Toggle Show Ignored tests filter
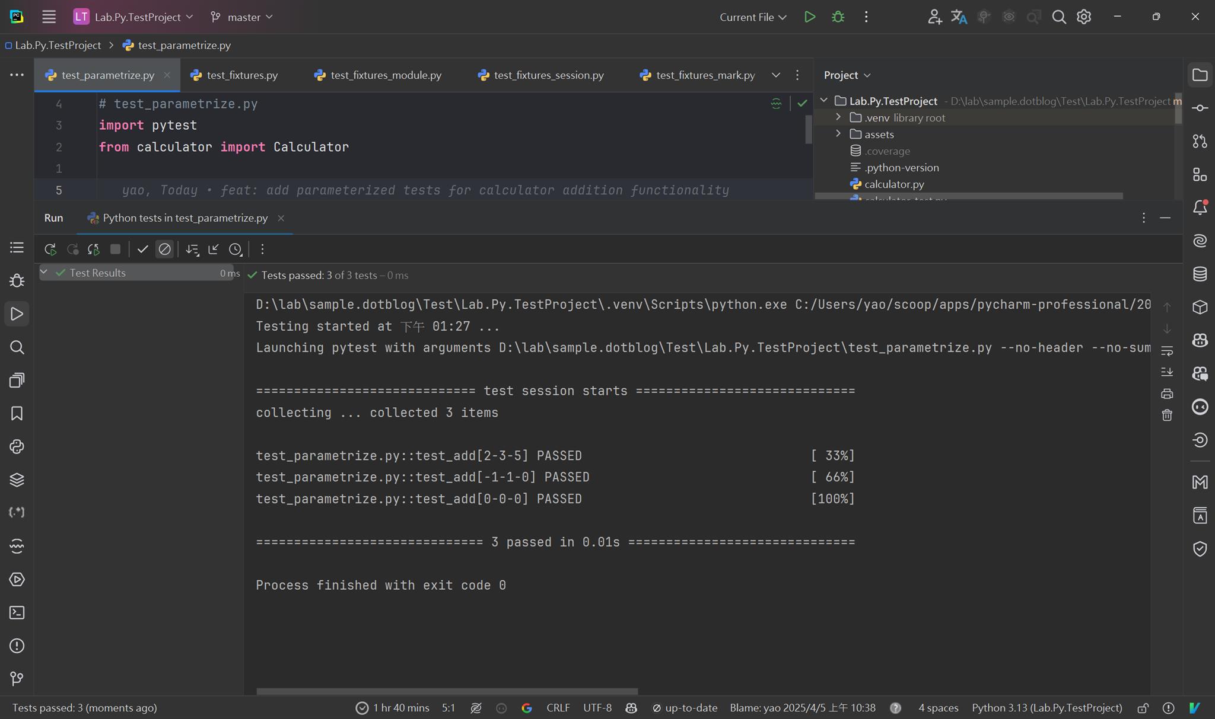Viewport: 1215px width, 719px height. tap(164, 250)
